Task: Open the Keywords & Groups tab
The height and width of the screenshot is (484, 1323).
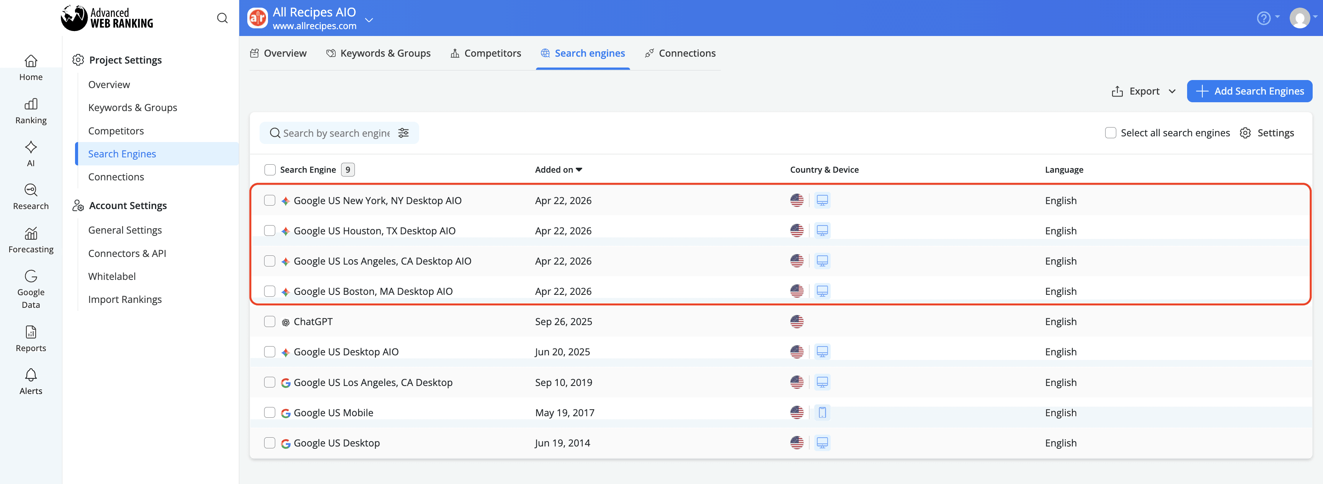Action: tap(379, 53)
